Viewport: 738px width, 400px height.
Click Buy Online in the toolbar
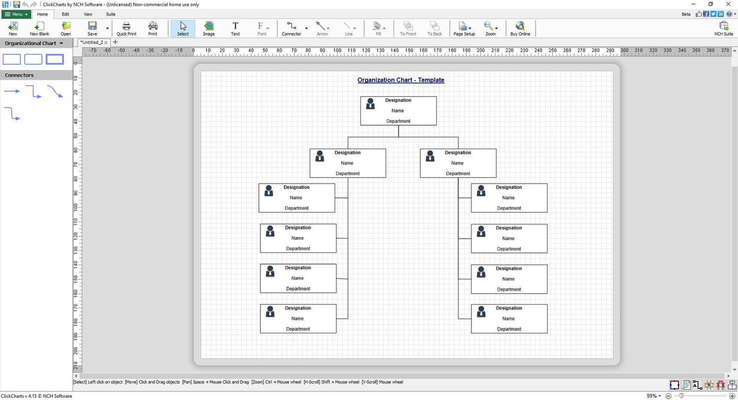point(520,28)
